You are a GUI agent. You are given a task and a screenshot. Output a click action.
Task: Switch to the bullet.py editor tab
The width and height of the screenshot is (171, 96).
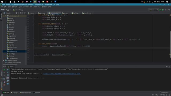click(76, 13)
